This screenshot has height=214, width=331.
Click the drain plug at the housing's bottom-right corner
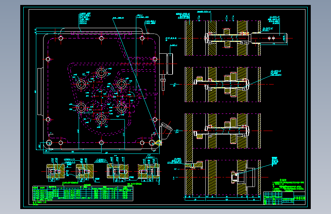pos(158,143)
